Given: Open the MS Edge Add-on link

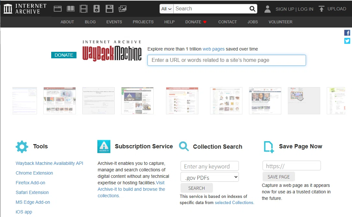Looking at the screenshot, I should tap(33, 202).
